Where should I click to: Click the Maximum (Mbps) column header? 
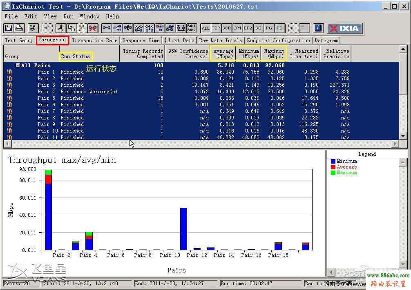click(x=274, y=54)
